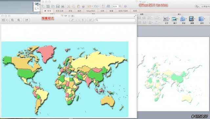Image resolution: width=210 pixels, height=119 pixels.
Task: Select the Format Painter brush icon
Action: pos(83,6)
